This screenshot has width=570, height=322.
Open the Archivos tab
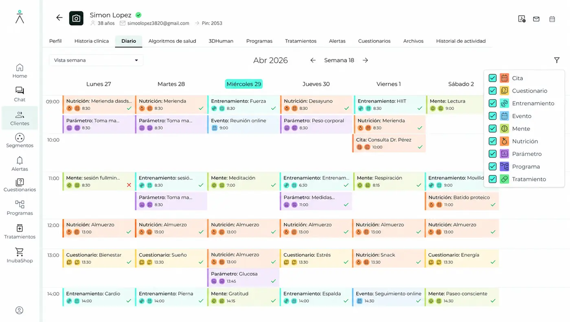point(413,41)
